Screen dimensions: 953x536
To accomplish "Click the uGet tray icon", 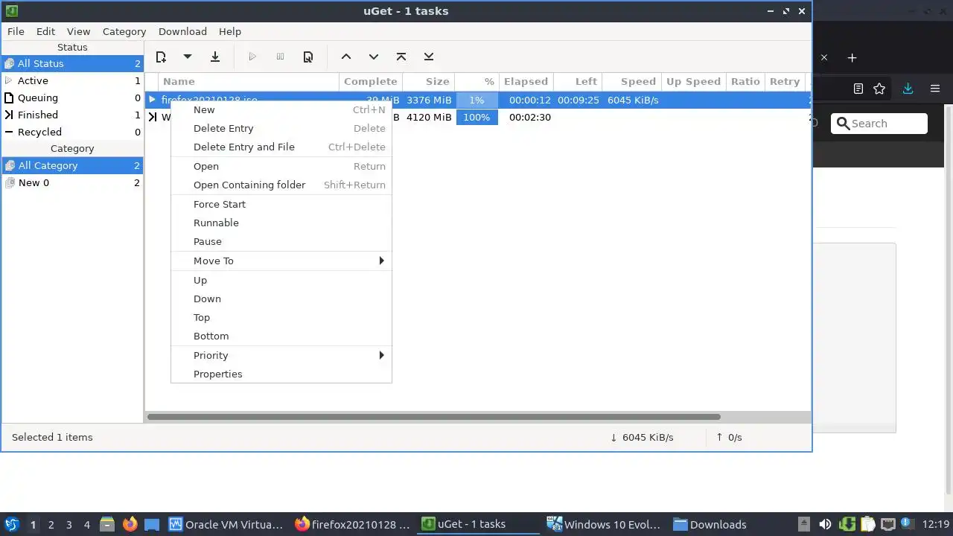I will click(x=847, y=524).
